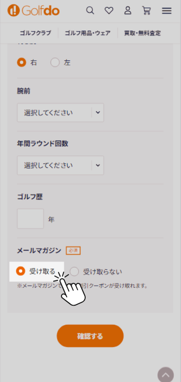Focus the ゴルフ歴 years input field
The image size is (181, 382).
click(x=30, y=219)
